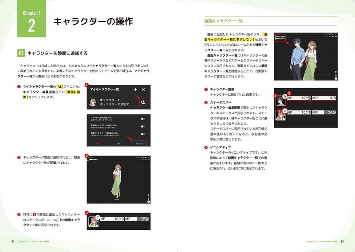
Task: Click page number 95
Action: 342,241
